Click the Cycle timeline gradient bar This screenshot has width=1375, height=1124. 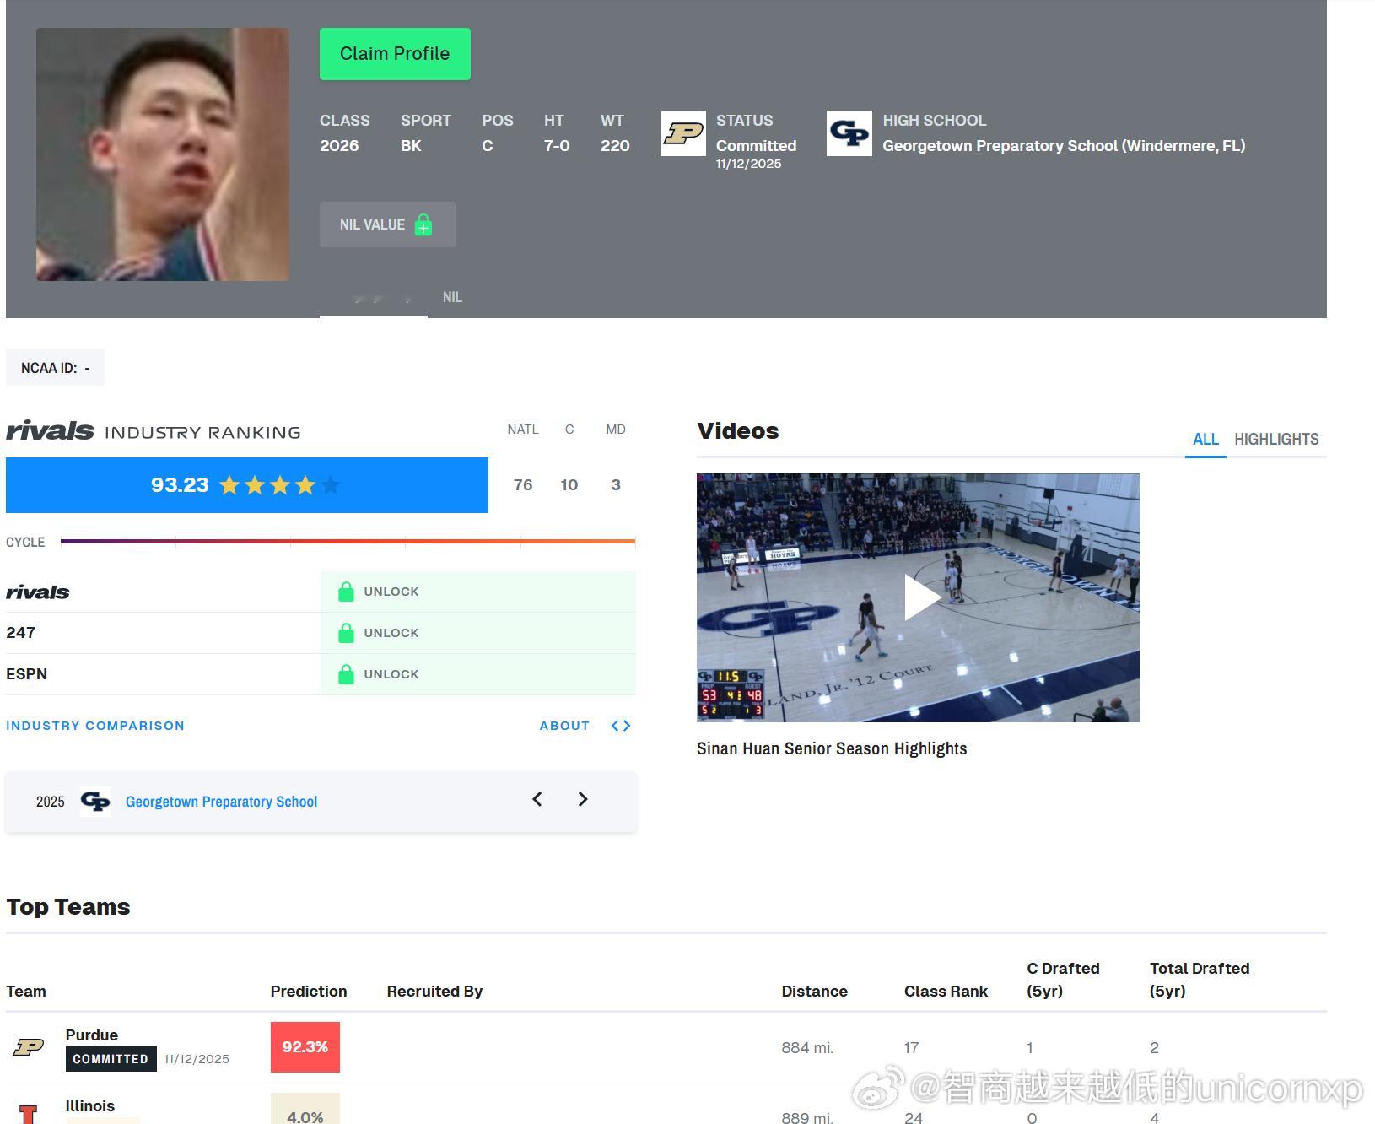(348, 541)
